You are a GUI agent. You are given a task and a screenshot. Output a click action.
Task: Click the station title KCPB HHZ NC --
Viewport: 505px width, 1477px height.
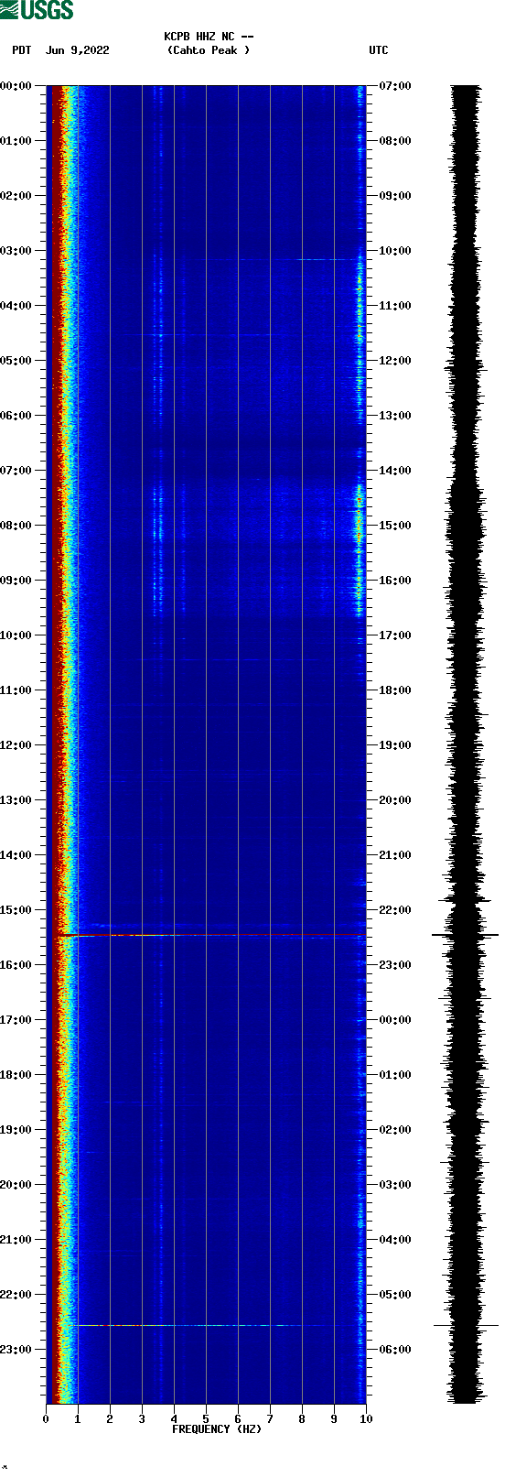tap(209, 37)
